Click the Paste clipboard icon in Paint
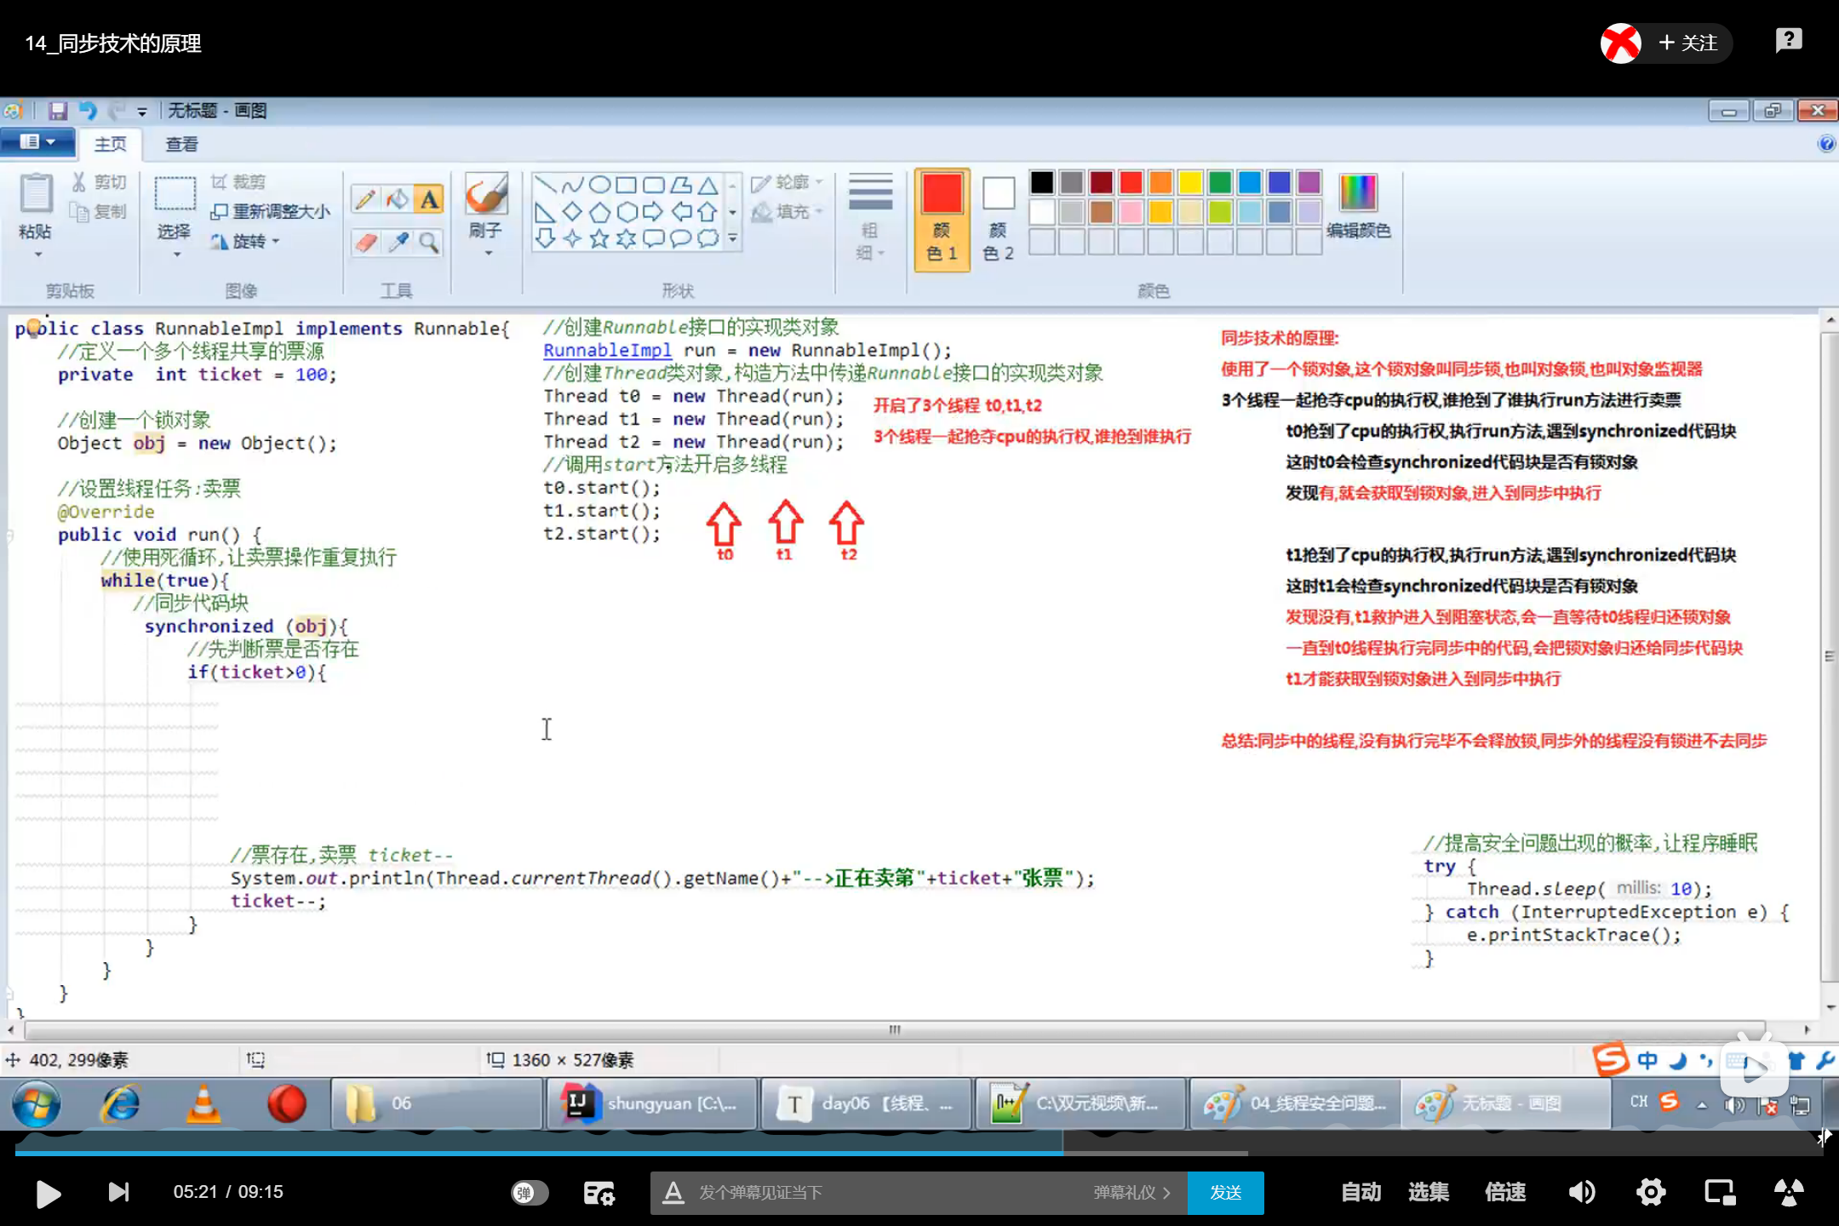Image resolution: width=1839 pixels, height=1226 pixels. pos(36,193)
